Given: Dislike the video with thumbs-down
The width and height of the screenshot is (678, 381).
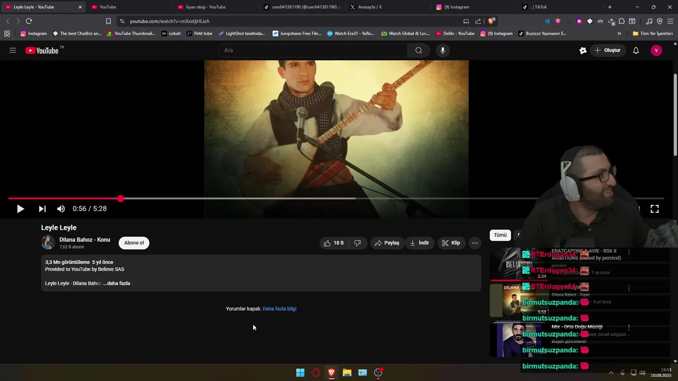Looking at the screenshot, I should pyautogui.click(x=358, y=243).
